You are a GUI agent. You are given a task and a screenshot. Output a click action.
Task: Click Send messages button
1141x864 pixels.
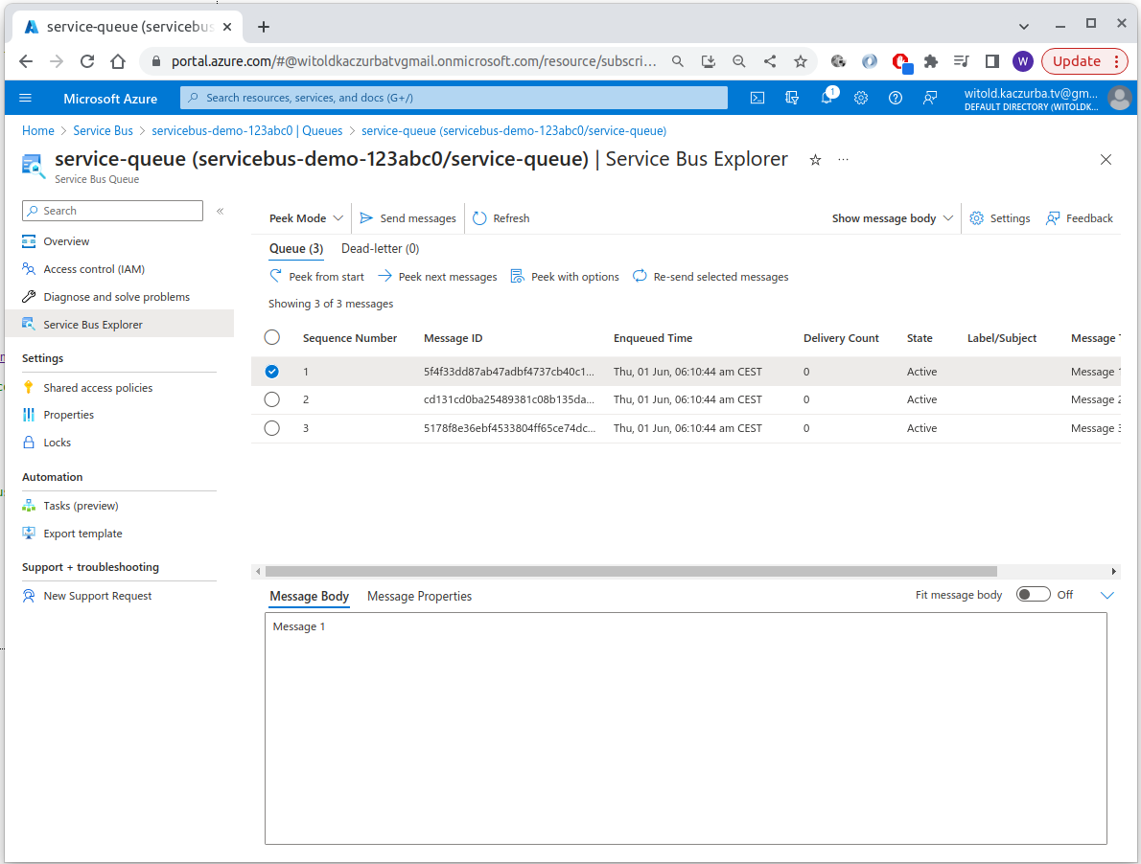(x=408, y=218)
